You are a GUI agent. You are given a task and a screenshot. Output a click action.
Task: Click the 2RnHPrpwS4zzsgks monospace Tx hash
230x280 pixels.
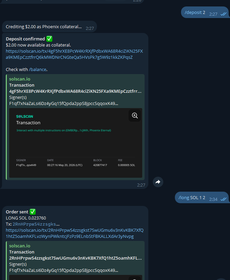click(x=34, y=224)
